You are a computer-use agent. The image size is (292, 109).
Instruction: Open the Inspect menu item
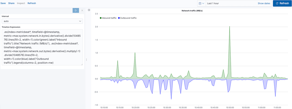[21, 3]
